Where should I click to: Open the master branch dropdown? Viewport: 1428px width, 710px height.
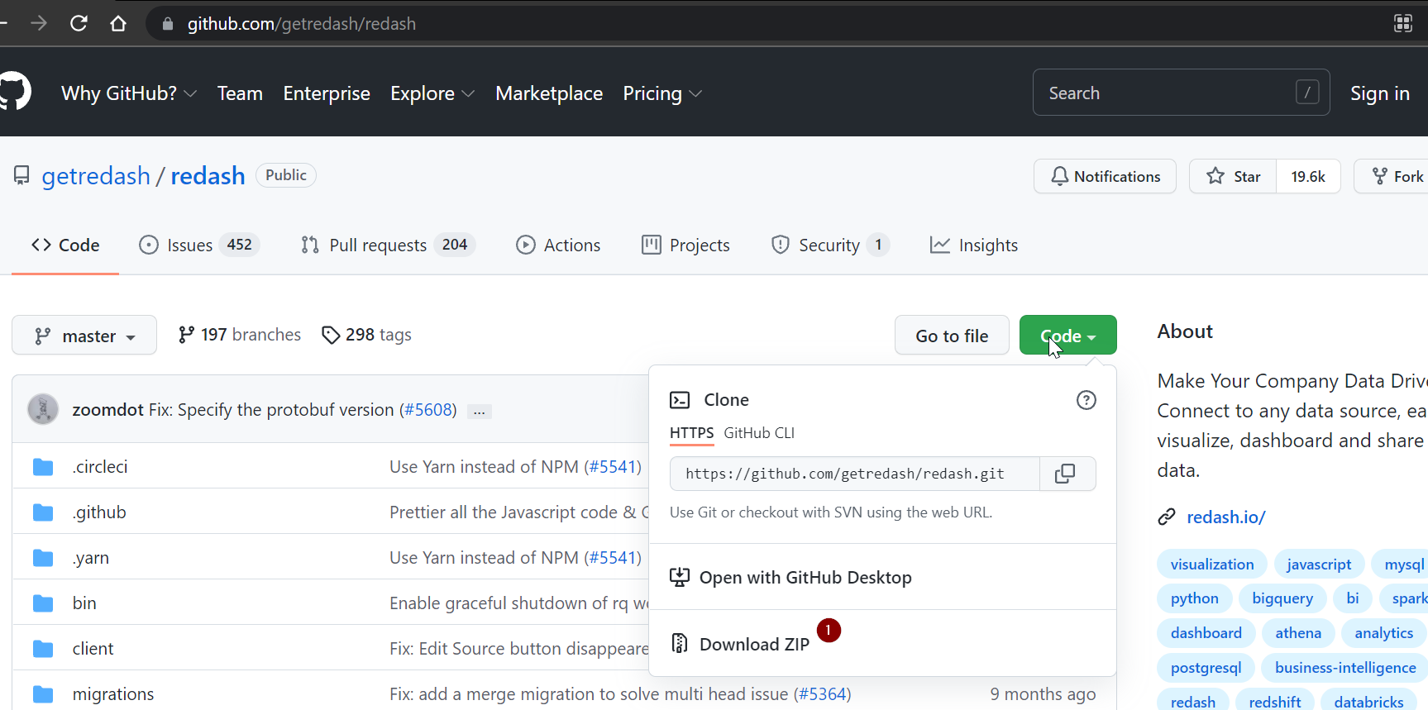coord(84,336)
